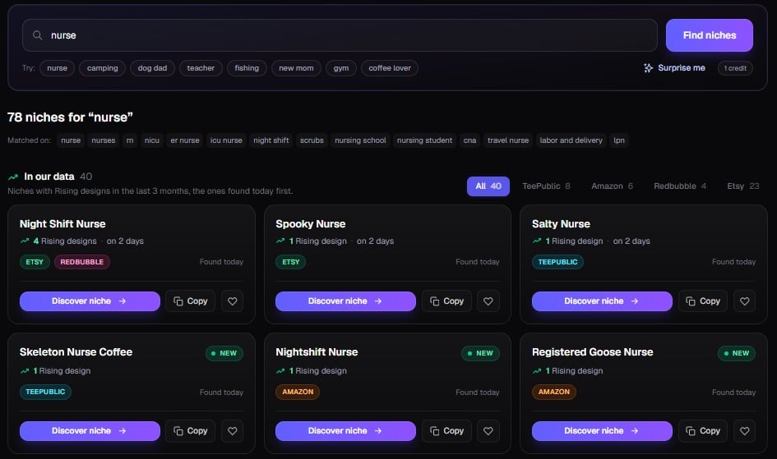Click the 78 niches for nurse heading
Image resolution: width=777 pixels, height=459 pixels.
(70, 117)
